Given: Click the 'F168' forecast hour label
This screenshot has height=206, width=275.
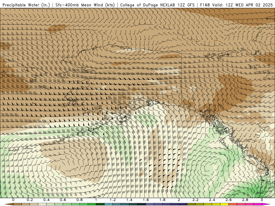Looking at the screenshot, I should pyautogui.click(x=205, y=5).
